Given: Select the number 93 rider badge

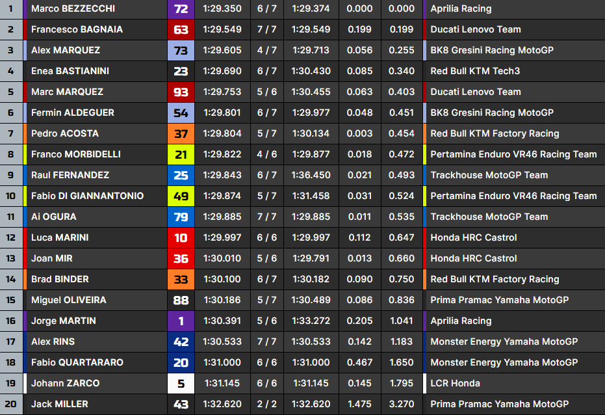Looking at the screenshot, I should (x=181, y=92).
